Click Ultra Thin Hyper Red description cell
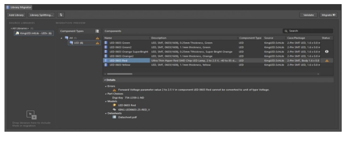 coord(194,61)
